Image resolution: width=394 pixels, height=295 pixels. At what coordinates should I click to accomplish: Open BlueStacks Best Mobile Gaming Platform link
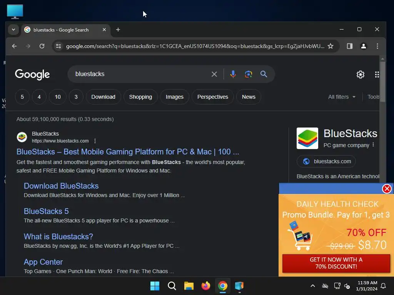coord(128,152)
